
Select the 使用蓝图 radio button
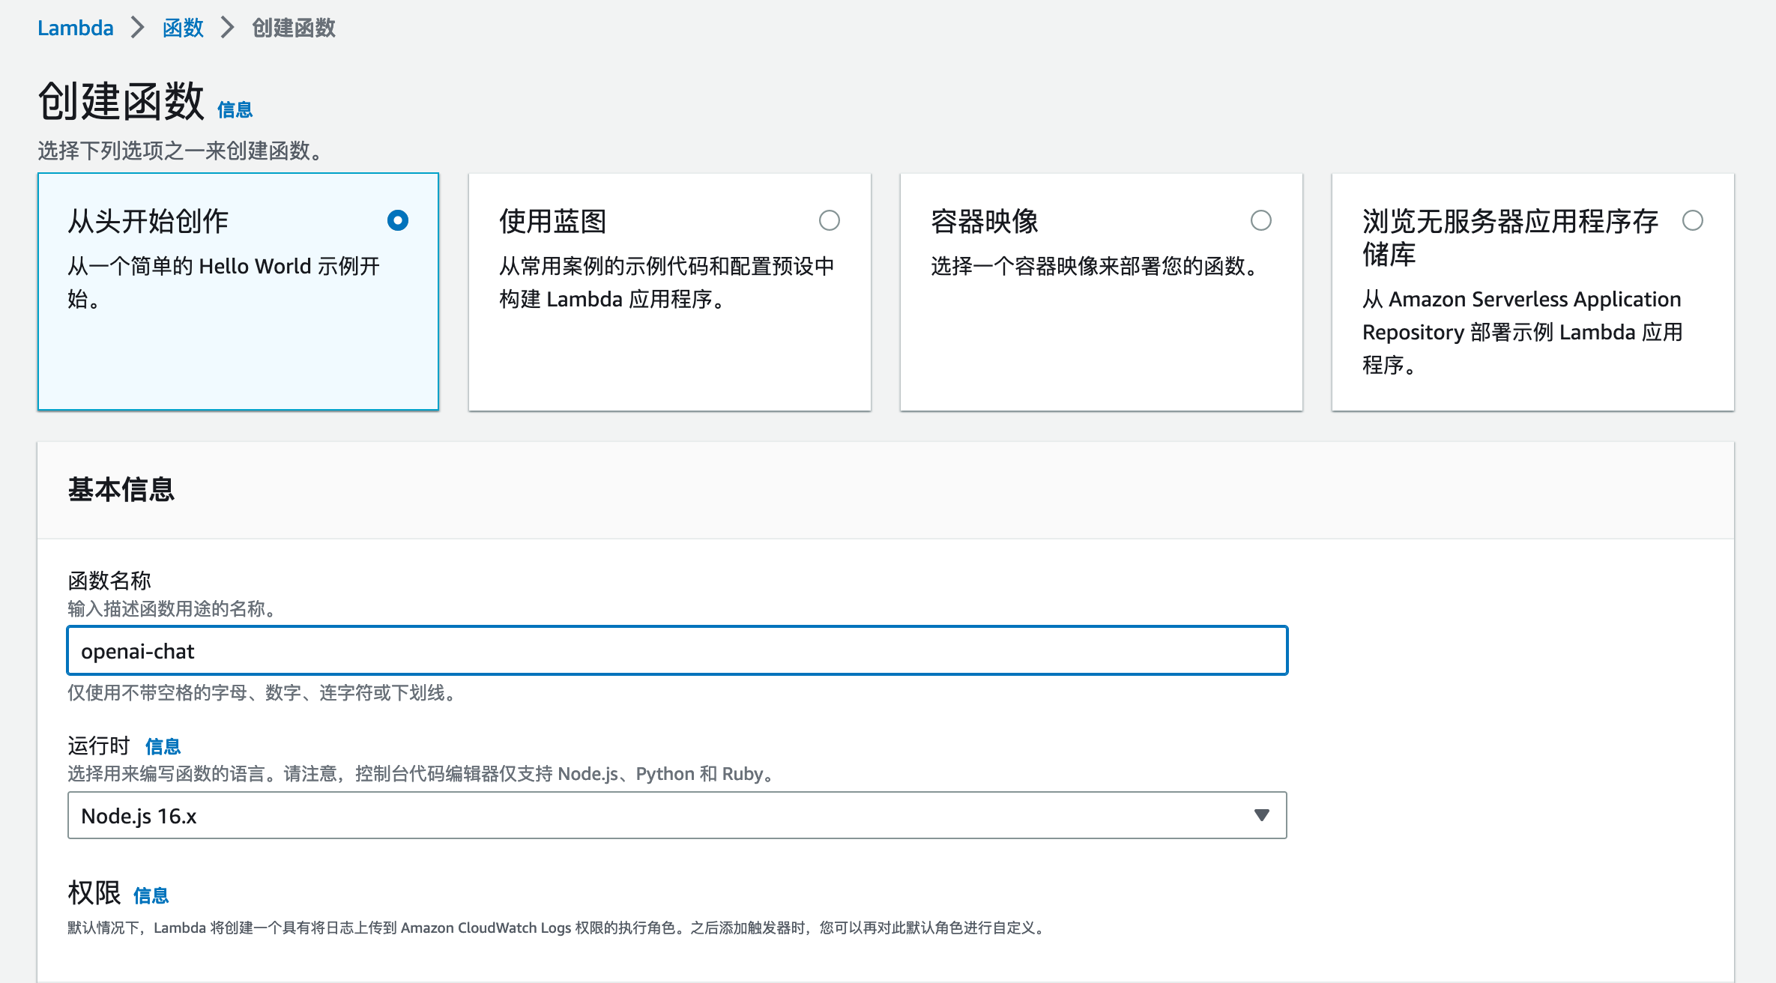(830, 220)
